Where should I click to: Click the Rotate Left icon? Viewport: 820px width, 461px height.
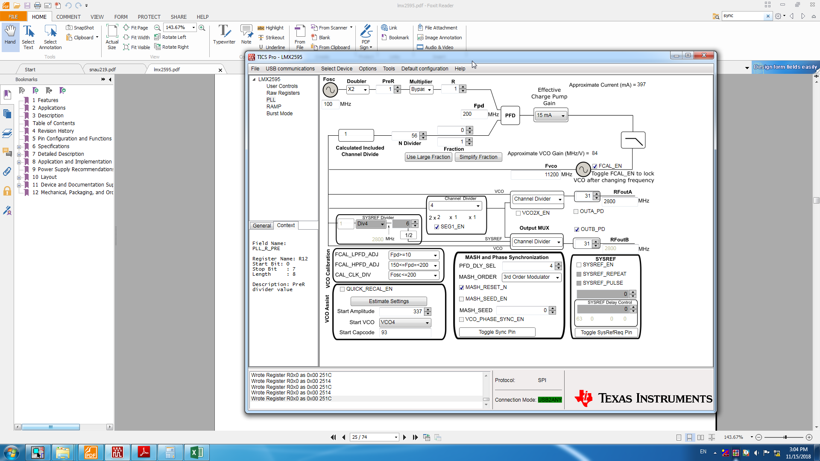pos(157,37)
